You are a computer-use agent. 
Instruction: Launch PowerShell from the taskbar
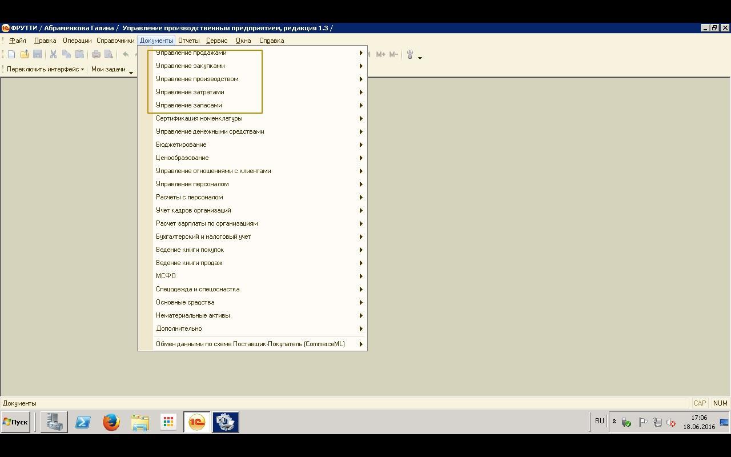(83, 422)
